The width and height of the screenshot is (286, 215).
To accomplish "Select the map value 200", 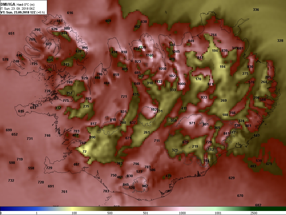I will (92, 137).
